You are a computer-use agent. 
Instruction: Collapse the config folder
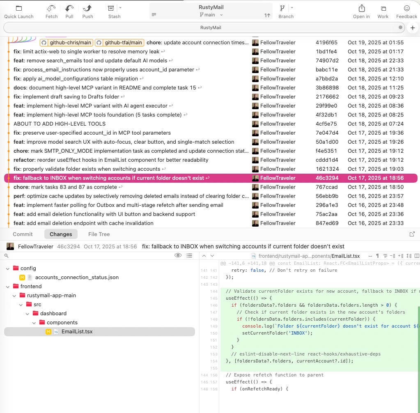point(8,268)
